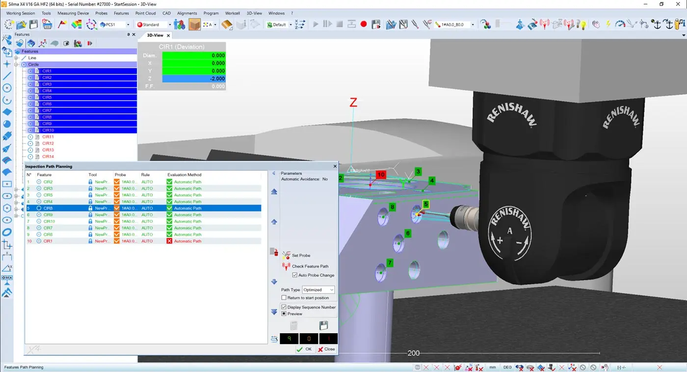Open the Path Type dropdown
This screenshot has height=372, width=687.
click(x=318, y=290)
